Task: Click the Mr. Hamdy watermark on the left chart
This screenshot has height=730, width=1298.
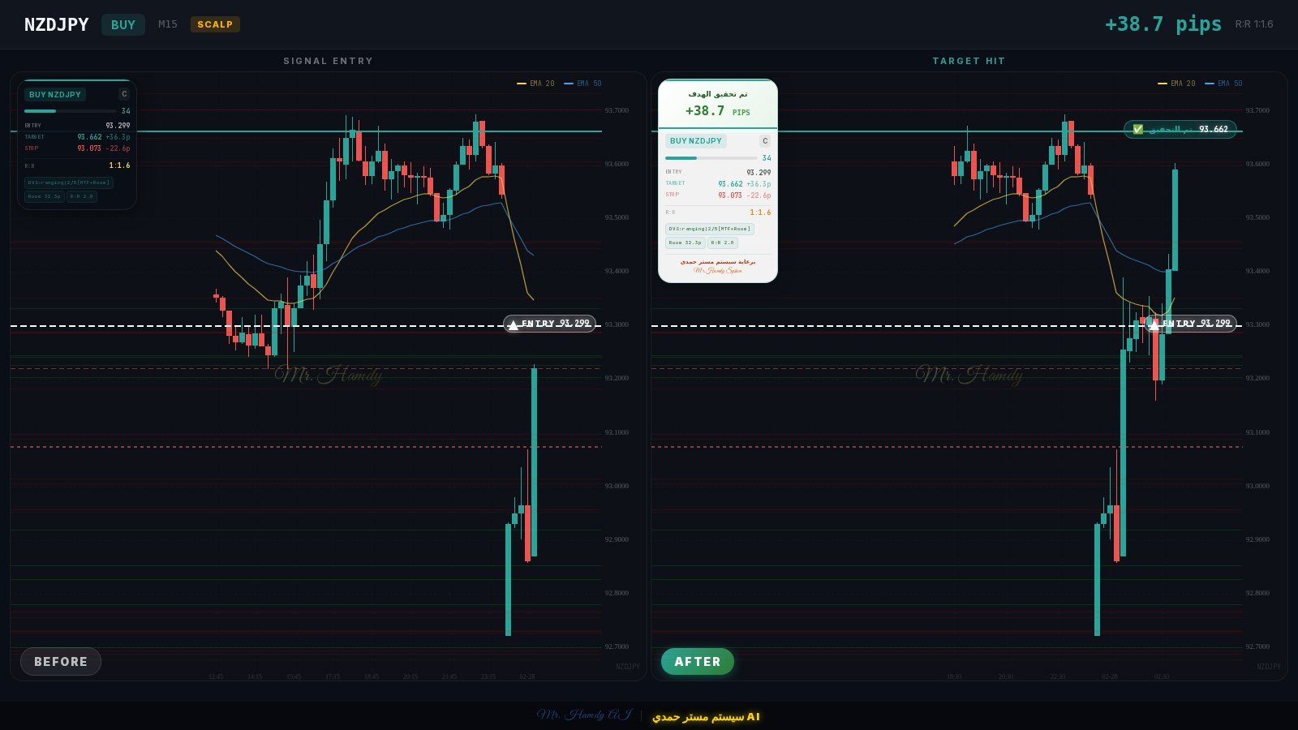Action: (328, 375)
